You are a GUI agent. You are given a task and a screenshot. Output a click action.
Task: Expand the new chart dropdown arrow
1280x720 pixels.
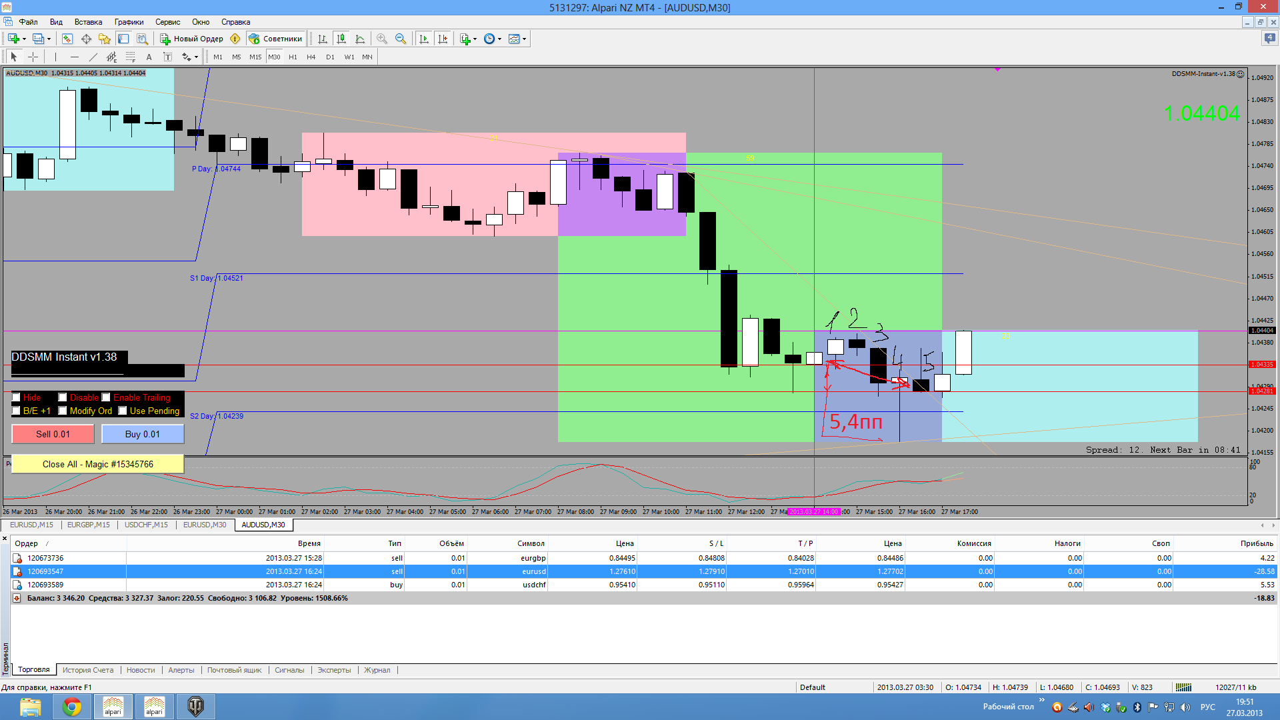point(24,39)
